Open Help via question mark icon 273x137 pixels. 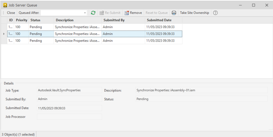[x=215, y=13]
